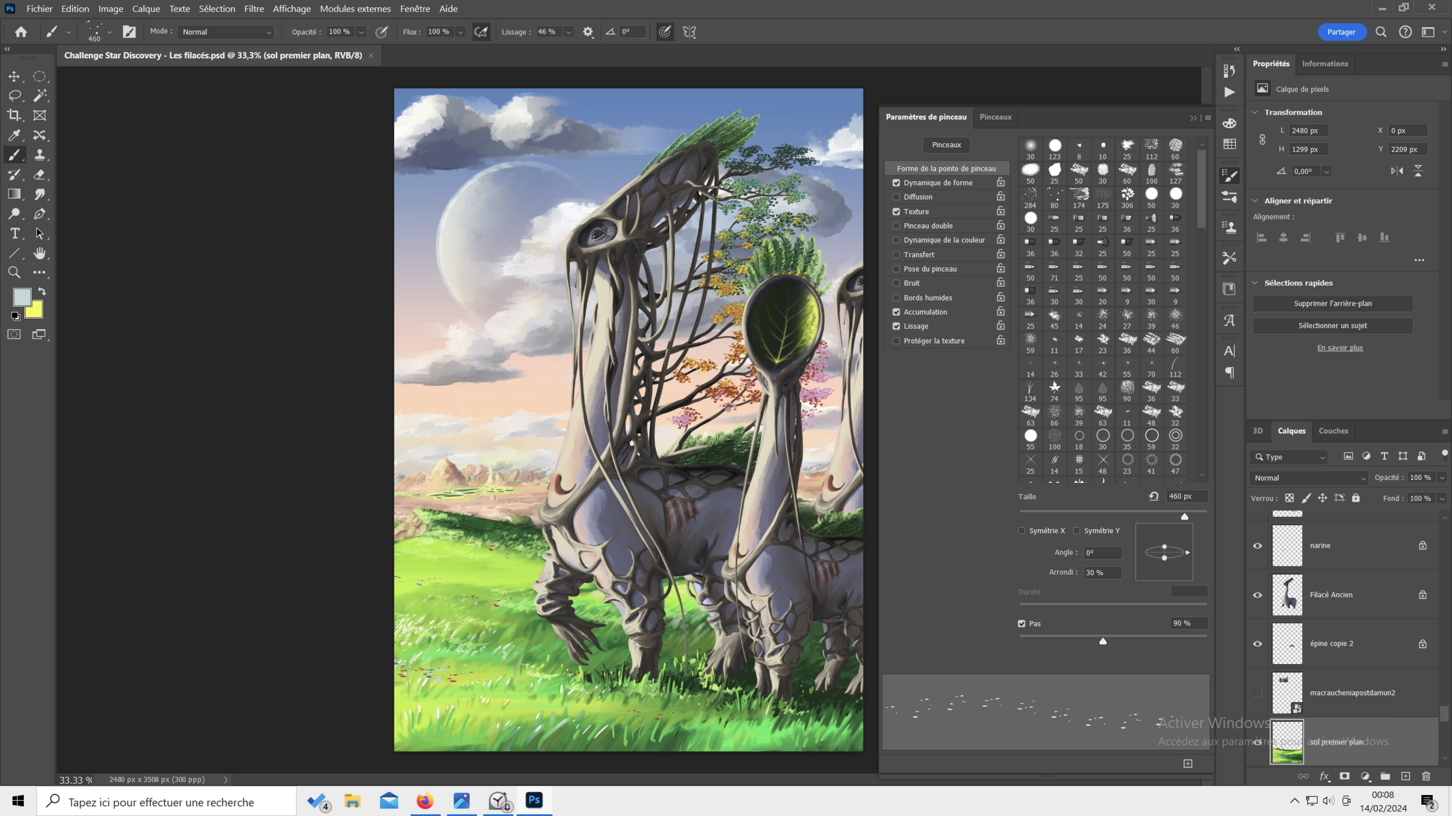Select the Clone Stamp tool
Screen dimensions: 1452x816
point(39,155)
